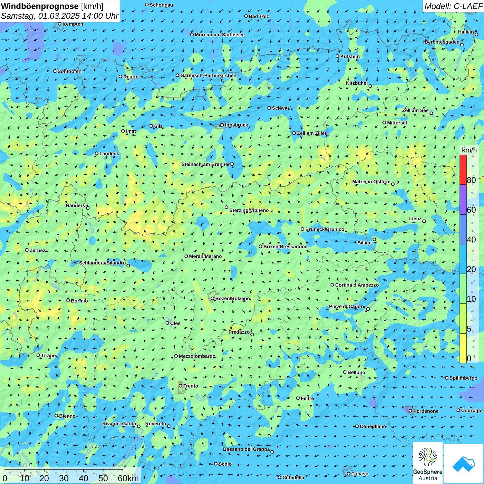Click the Kitzbühel label
The width and height of the screenshot is (484, 484).
(x=357, y=83)
